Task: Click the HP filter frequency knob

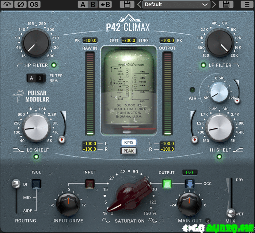Action: pyautogui.click(x=36, y=43)
